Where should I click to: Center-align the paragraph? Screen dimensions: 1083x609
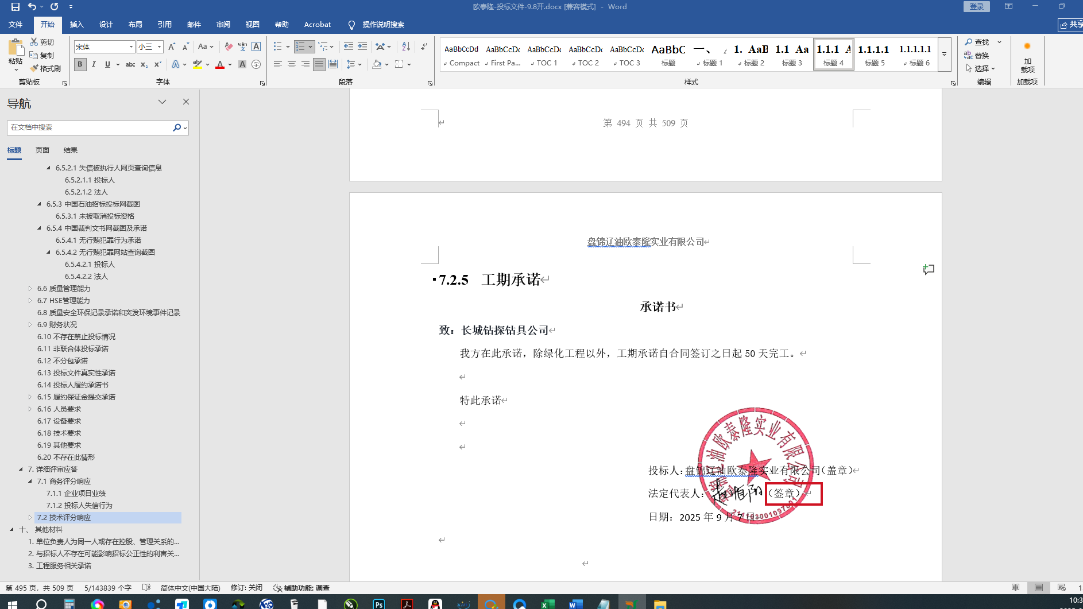(x=292, y=64)
